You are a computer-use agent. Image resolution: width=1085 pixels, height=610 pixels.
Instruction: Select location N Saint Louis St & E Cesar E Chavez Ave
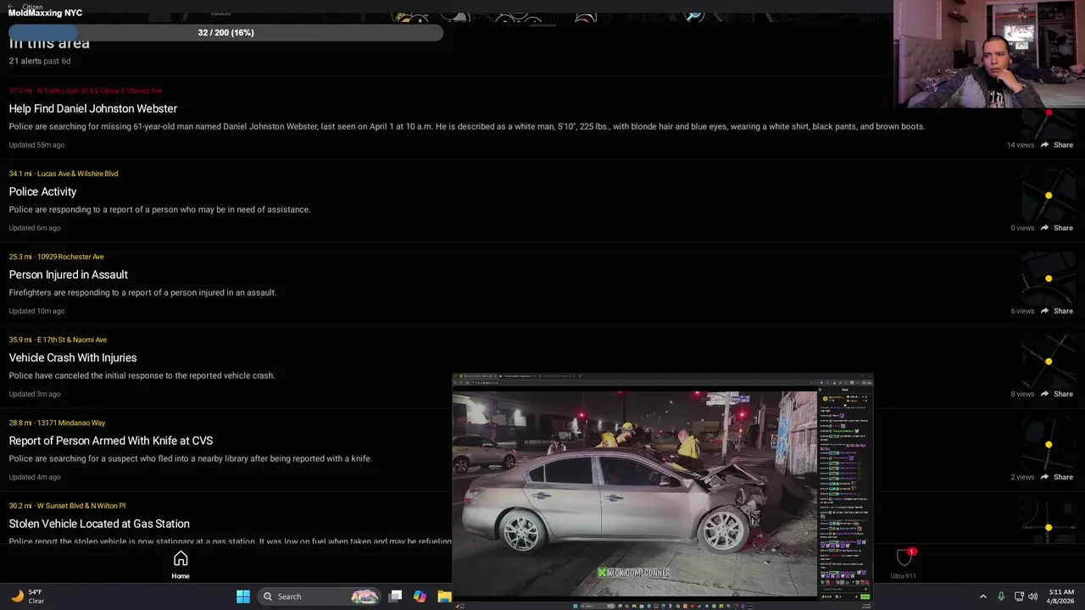pos(99,91)
